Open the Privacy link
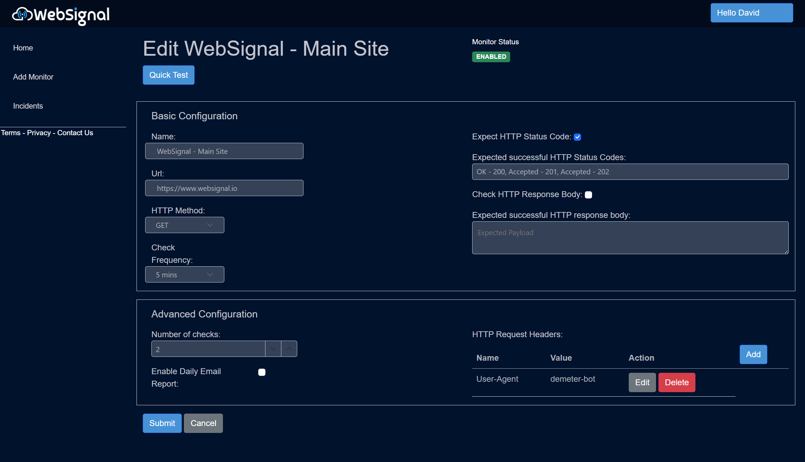 click(39, 133)
